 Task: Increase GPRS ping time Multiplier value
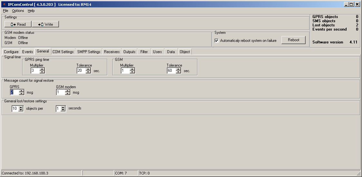coord(42,69)
